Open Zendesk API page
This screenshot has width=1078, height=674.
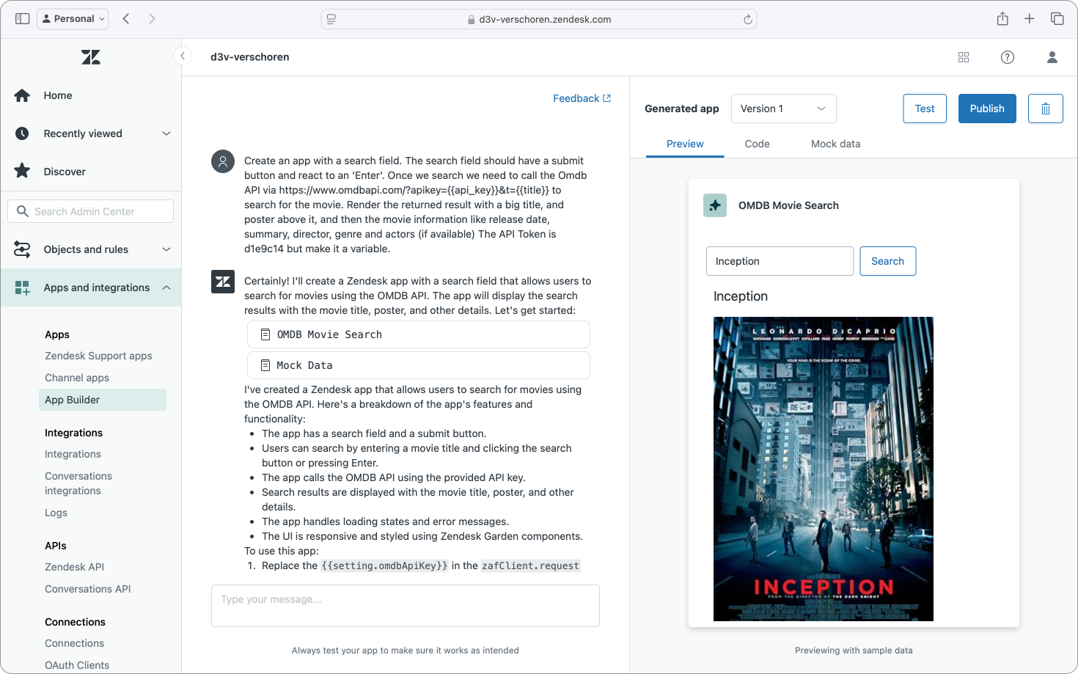[74, 567]
